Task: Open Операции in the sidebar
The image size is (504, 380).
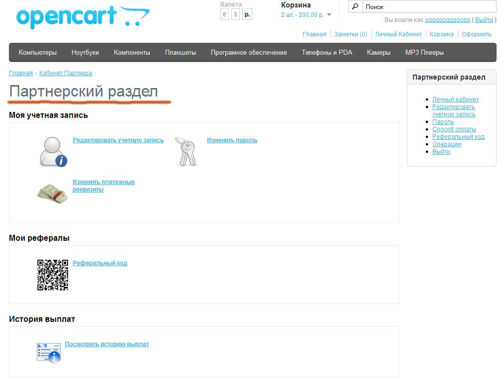Action: coord(446,144)
